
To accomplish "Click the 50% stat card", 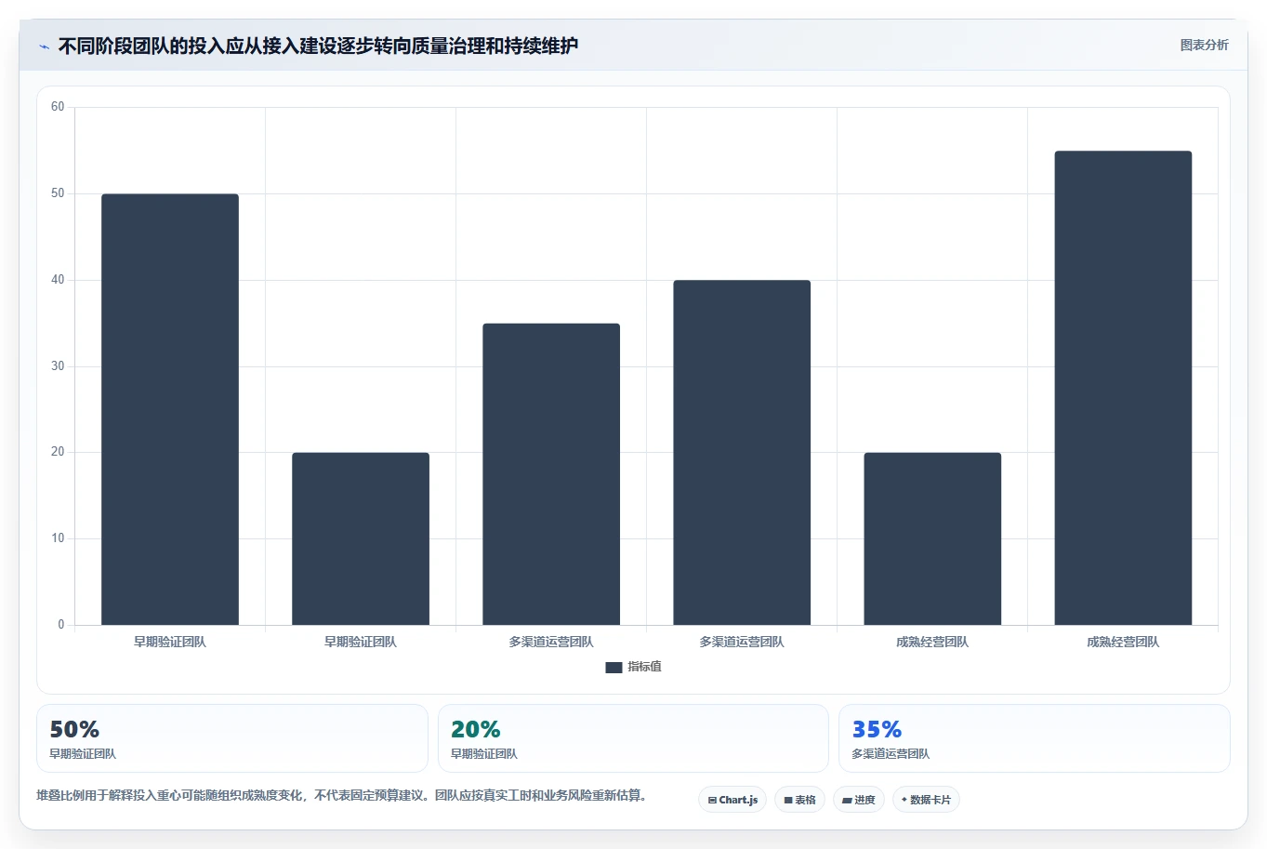I will point(232,738).
